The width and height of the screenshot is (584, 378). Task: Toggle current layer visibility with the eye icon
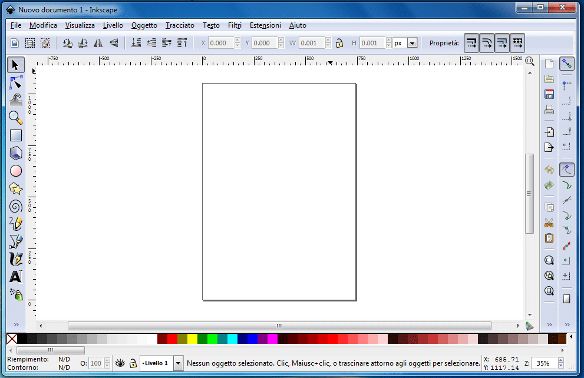point(120,363)
